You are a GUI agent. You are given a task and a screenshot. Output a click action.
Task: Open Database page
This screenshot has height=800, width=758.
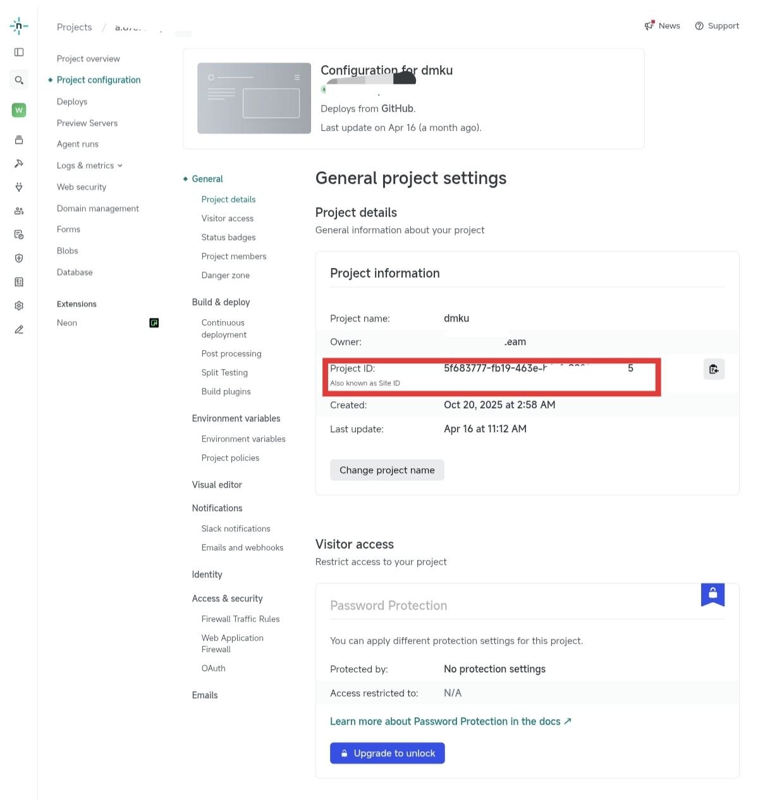pos(75,272)
